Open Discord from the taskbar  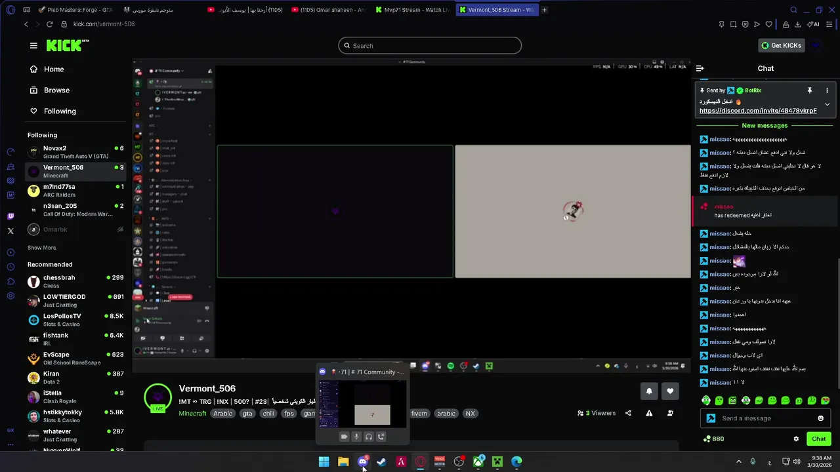tap(362, 462)
